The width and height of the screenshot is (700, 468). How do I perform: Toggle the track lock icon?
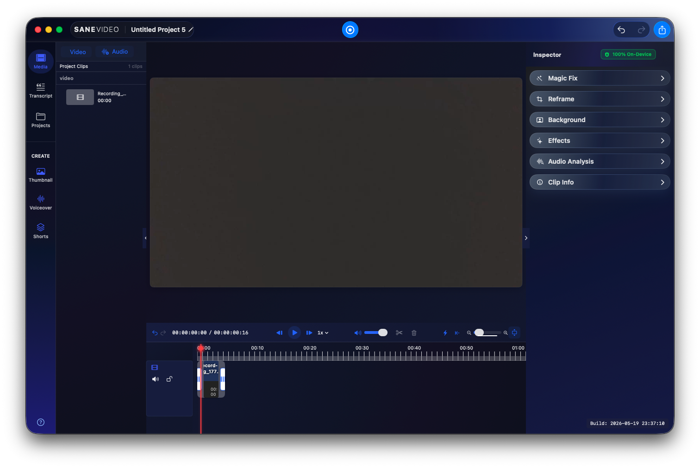click(169, 379)
